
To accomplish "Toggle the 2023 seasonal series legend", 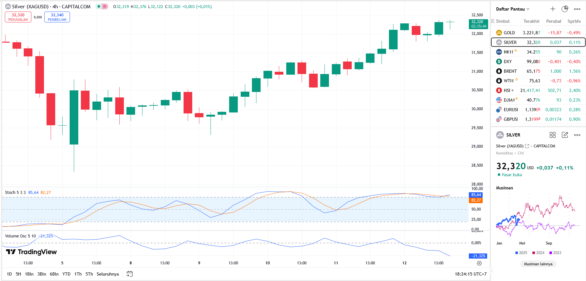I will 555,253.
